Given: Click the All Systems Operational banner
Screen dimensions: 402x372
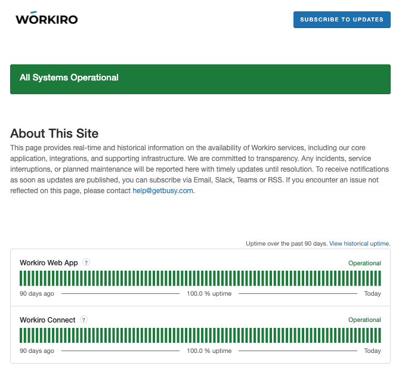Looking at the screenshot, I should (x=200, y=79).
